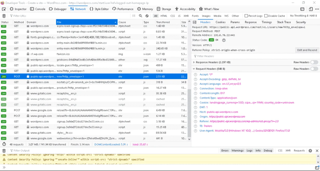Toggle the console Requests filter
This screenshot has height=171, width=320.
299,150
